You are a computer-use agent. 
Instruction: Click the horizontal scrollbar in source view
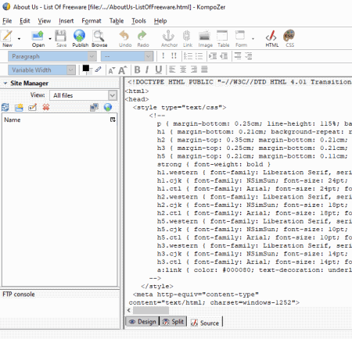click(151, 310)
